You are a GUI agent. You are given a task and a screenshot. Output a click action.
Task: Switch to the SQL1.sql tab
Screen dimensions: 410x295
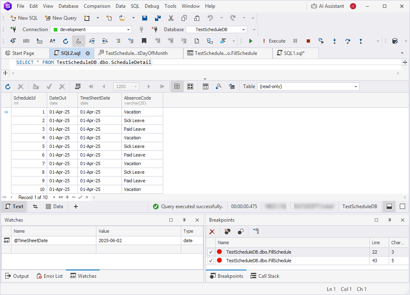[295, 53]
